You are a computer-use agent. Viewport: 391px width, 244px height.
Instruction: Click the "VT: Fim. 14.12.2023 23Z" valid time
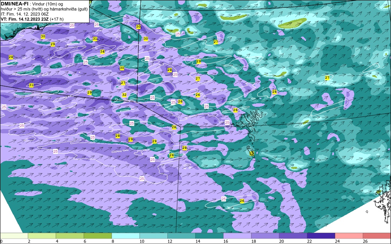[25, 19]
